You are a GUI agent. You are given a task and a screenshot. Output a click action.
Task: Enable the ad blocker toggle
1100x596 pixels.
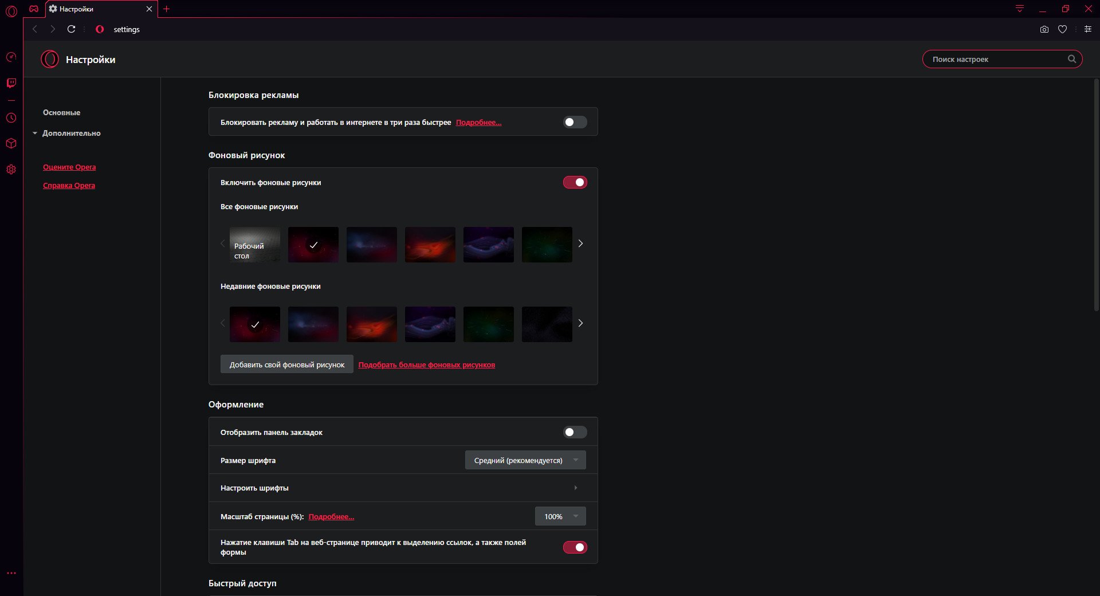(x=575, y=122)
